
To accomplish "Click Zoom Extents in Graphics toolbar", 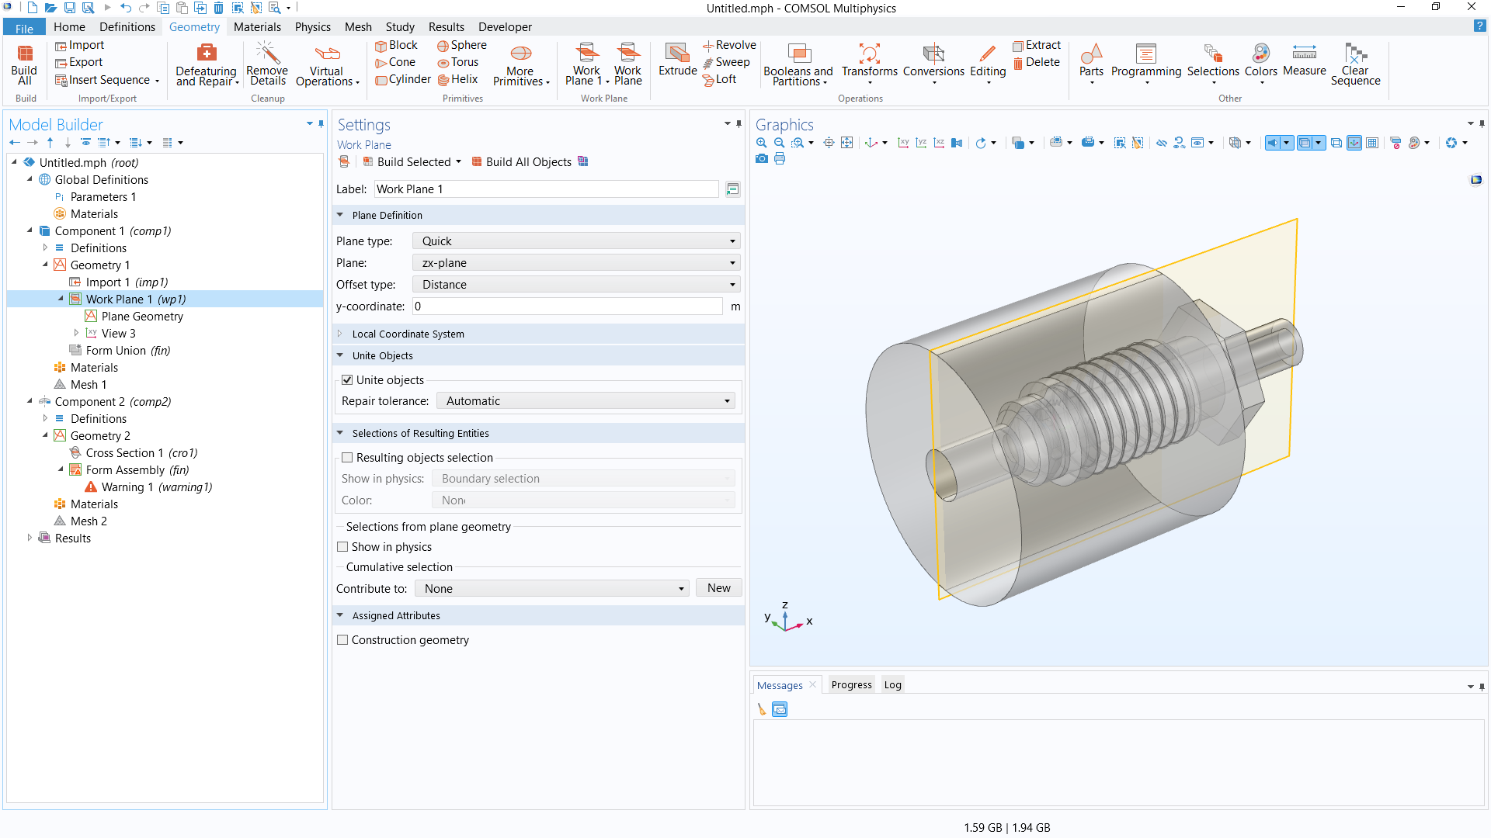I will [846, 143].
